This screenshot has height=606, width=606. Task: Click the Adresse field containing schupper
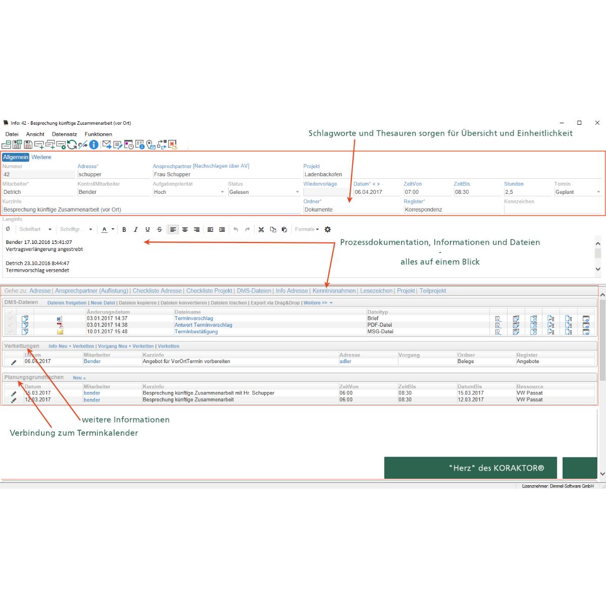(113, 174)
